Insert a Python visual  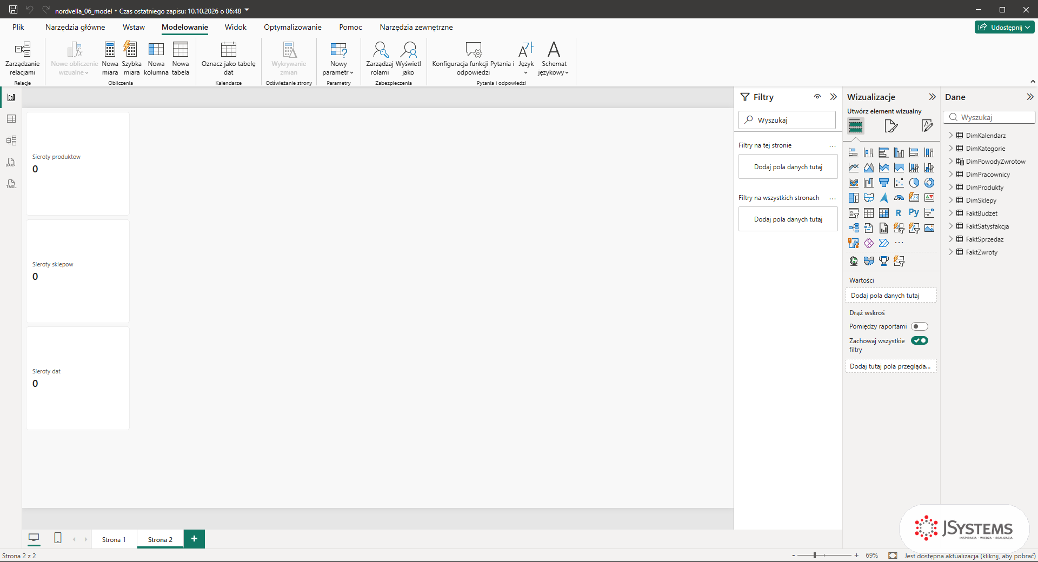(914, 213)
